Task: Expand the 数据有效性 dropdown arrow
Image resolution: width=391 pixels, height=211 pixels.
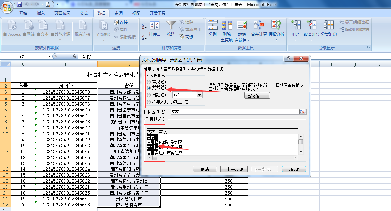Action: click(248, 40)
